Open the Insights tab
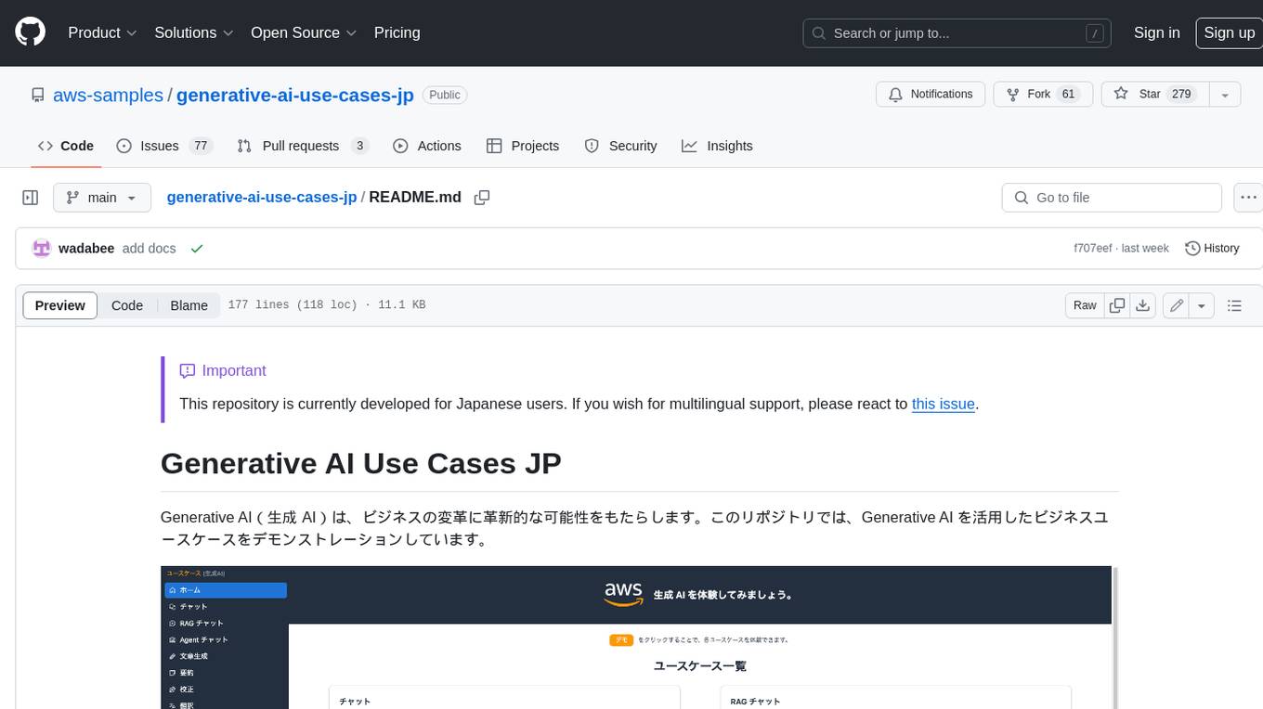 point(717,146)
